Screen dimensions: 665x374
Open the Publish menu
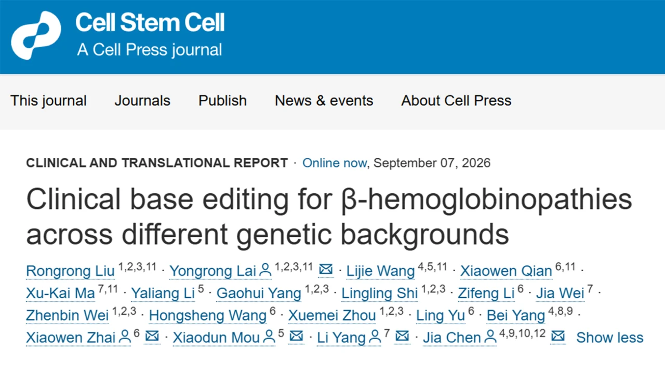point(222,101)
